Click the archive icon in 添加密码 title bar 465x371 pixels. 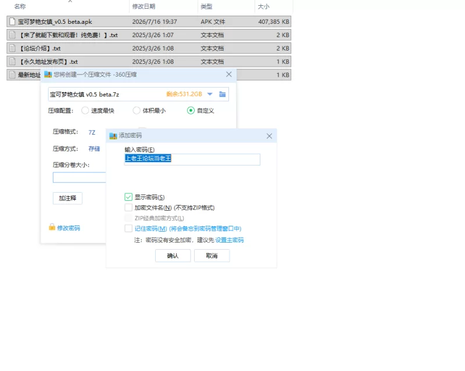point(113,136)
